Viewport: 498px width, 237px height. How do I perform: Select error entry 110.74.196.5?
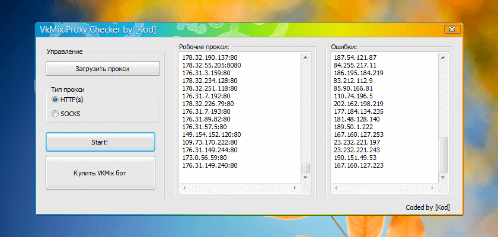tap(353, 96)
